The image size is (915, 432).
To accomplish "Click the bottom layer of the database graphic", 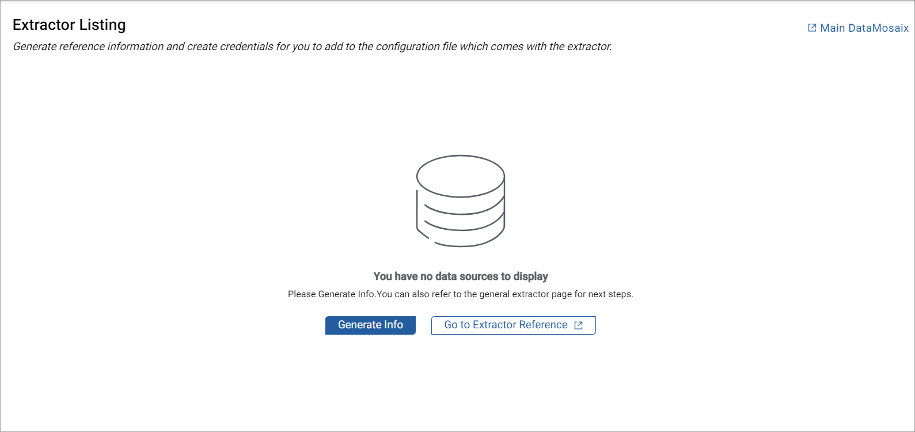I will click(x=461, y=237).
